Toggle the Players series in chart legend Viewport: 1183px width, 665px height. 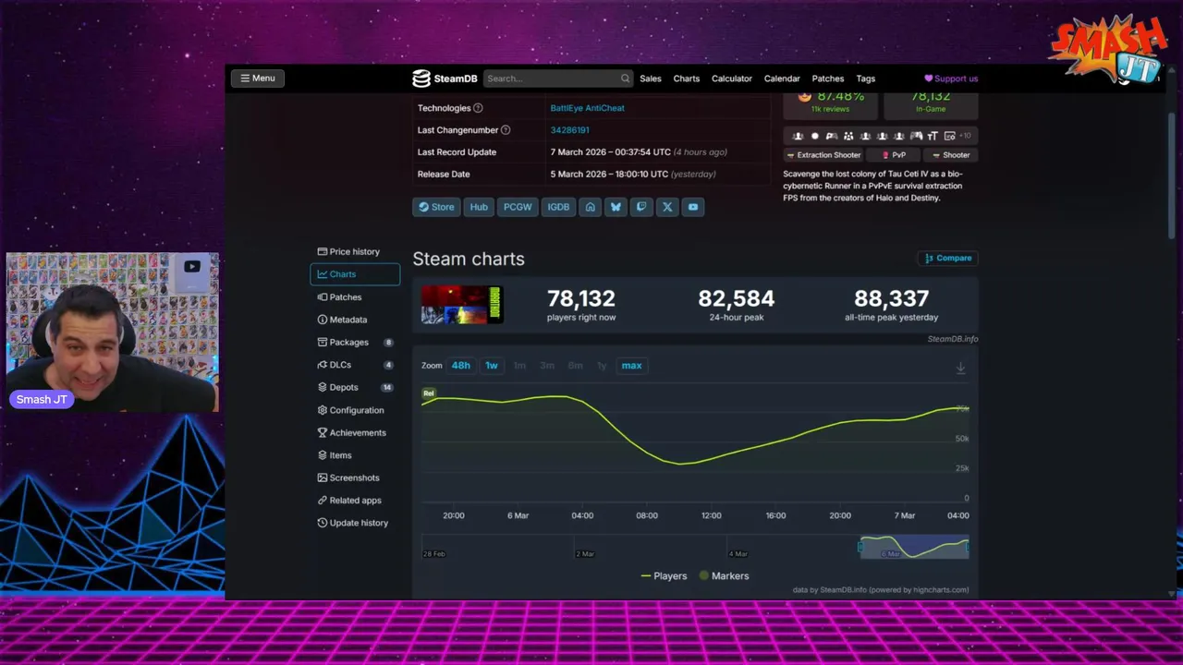pos(664,575)
